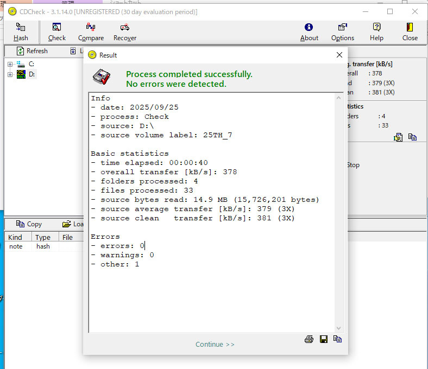Start the Check process from toolbar

(x=56, y=31)
